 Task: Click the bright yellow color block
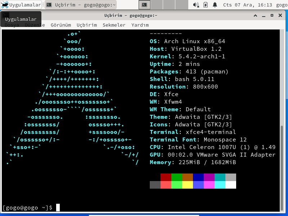(188, 185)
